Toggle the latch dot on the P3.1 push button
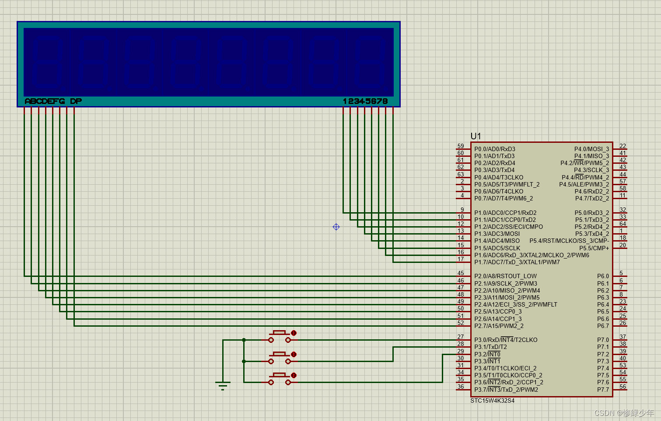Image resolution: width=661 pixels, height=421 pixels. (294, 354)
